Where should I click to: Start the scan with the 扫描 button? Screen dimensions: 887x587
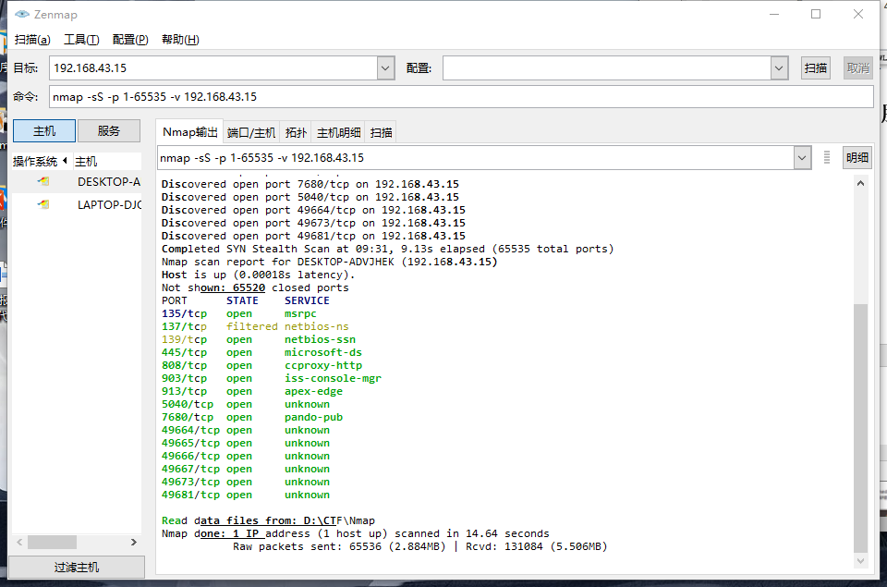pyautogui.click(x=816, y=67)
